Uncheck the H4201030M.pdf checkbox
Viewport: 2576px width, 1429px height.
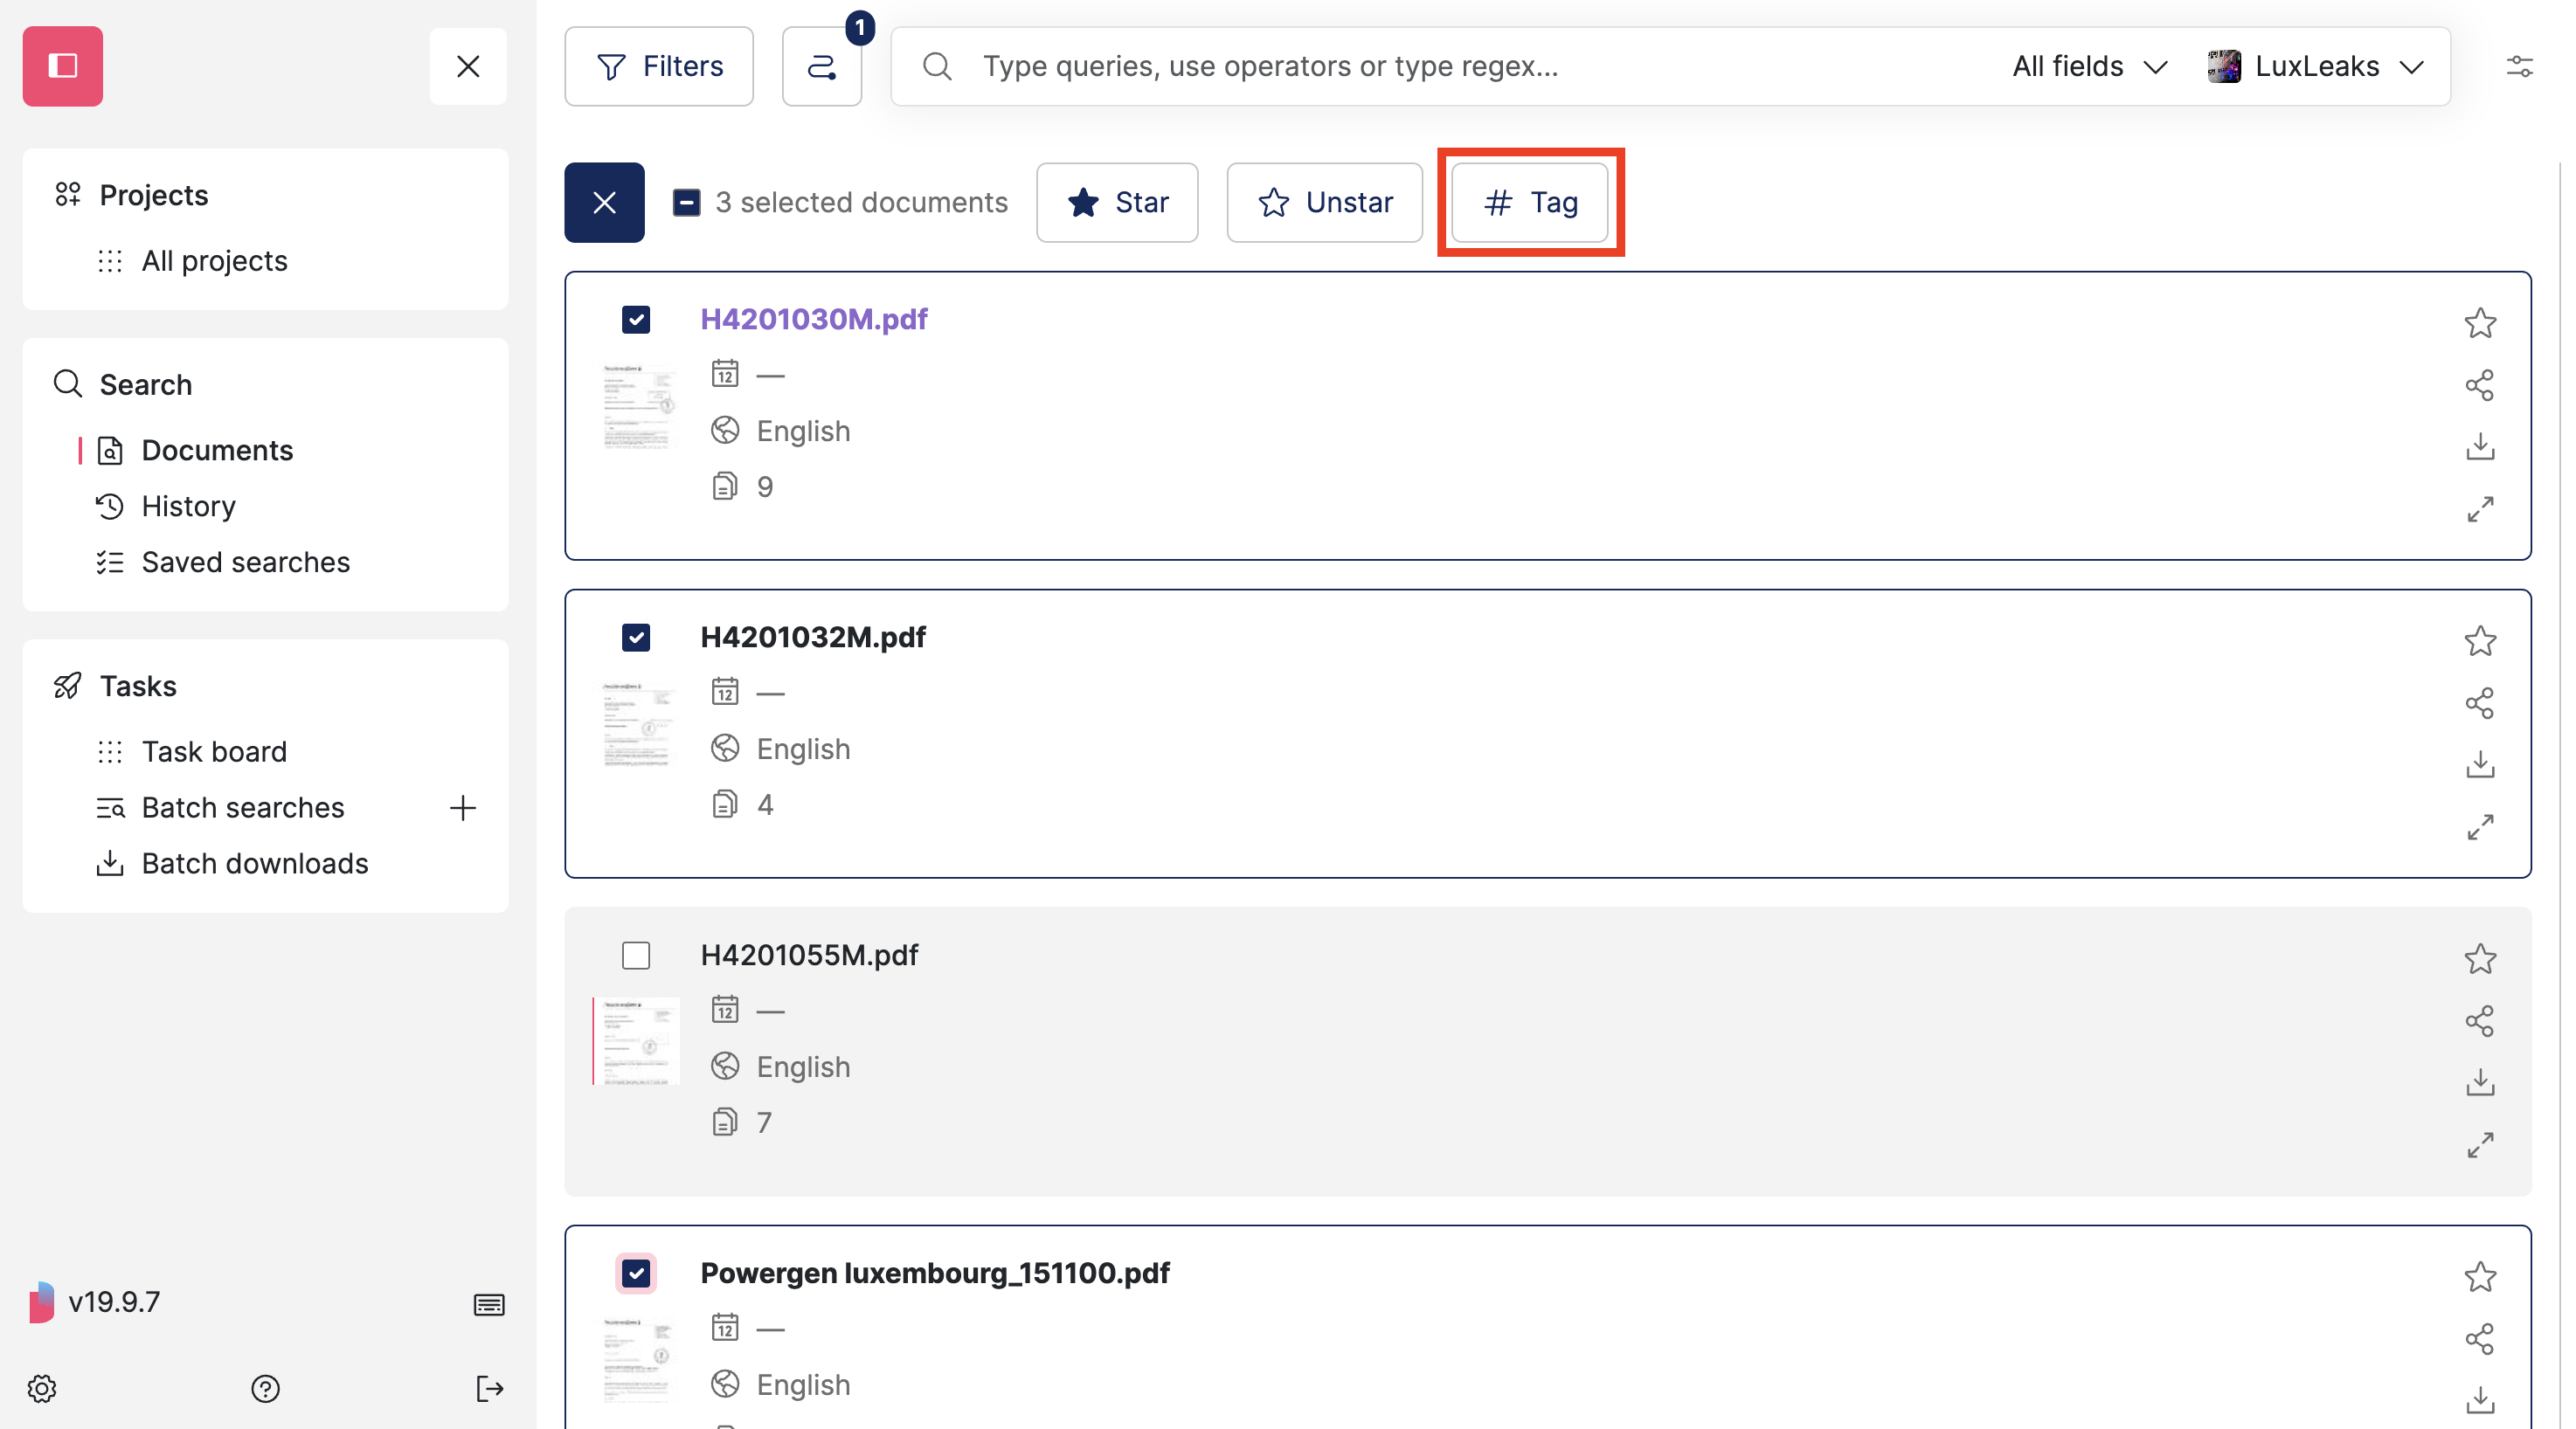tap(636, 320)
